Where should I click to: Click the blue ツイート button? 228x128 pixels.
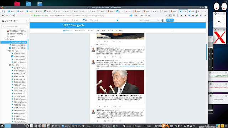click(170, 20)
